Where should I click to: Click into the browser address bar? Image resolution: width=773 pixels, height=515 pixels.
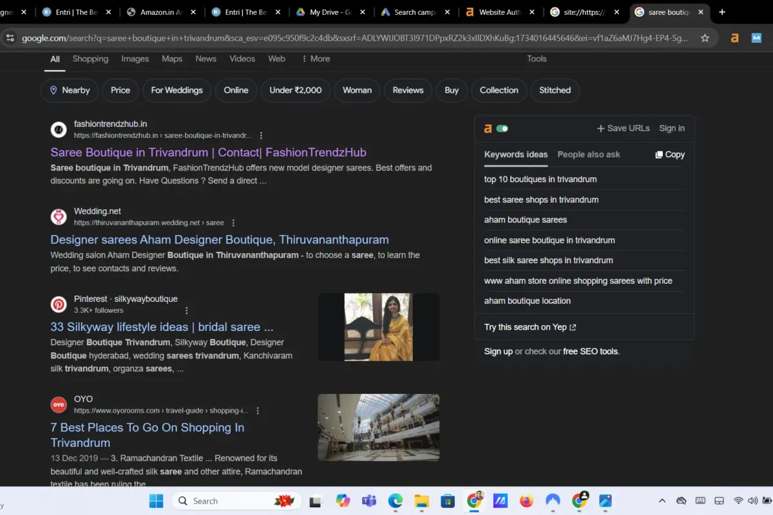(x=354, y=38)
